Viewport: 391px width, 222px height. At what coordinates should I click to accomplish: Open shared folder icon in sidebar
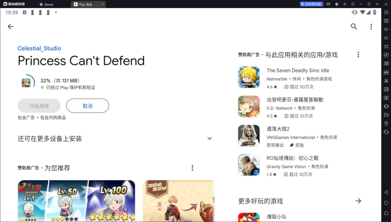(x=386, y=115)
